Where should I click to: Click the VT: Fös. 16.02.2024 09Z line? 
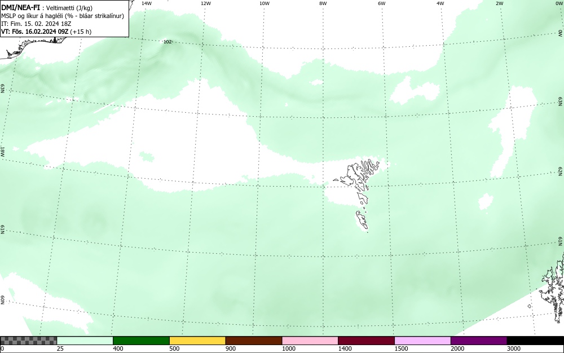tap(46, 32)
